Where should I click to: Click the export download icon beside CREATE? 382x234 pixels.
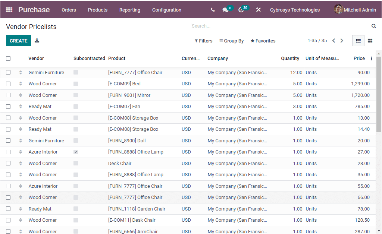pos(37,40)
